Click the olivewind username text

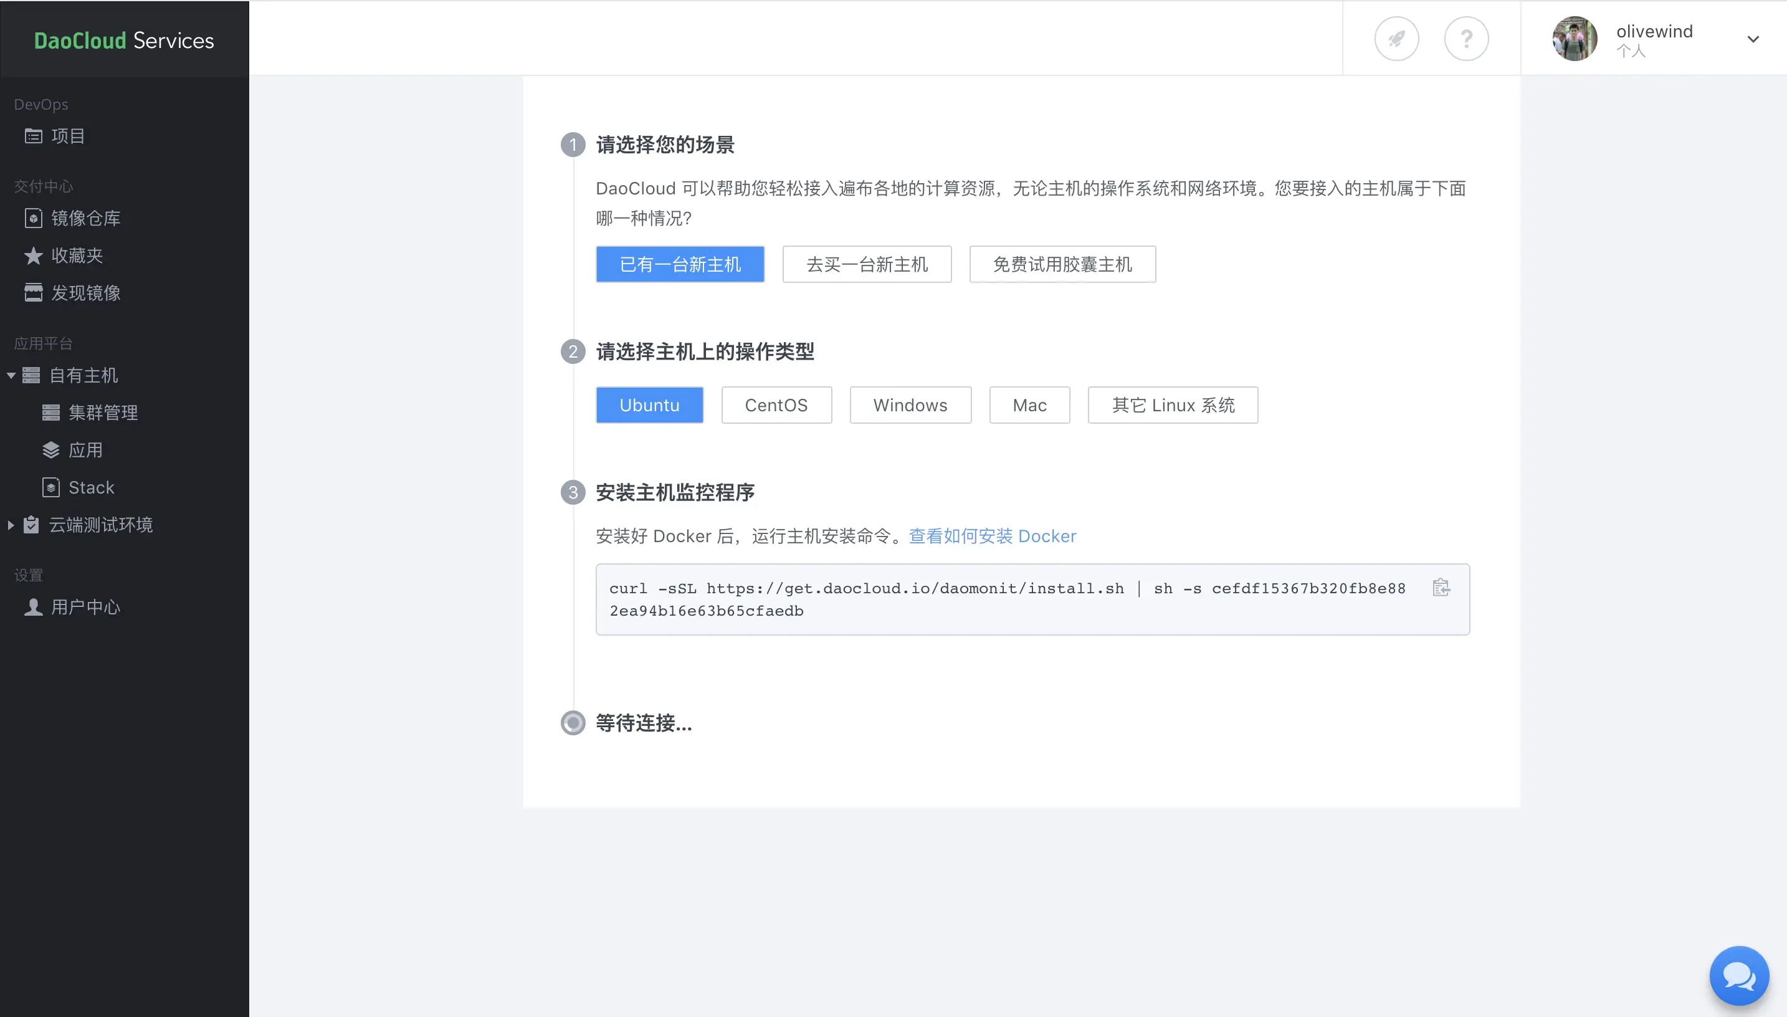(x=1654, y=31)
